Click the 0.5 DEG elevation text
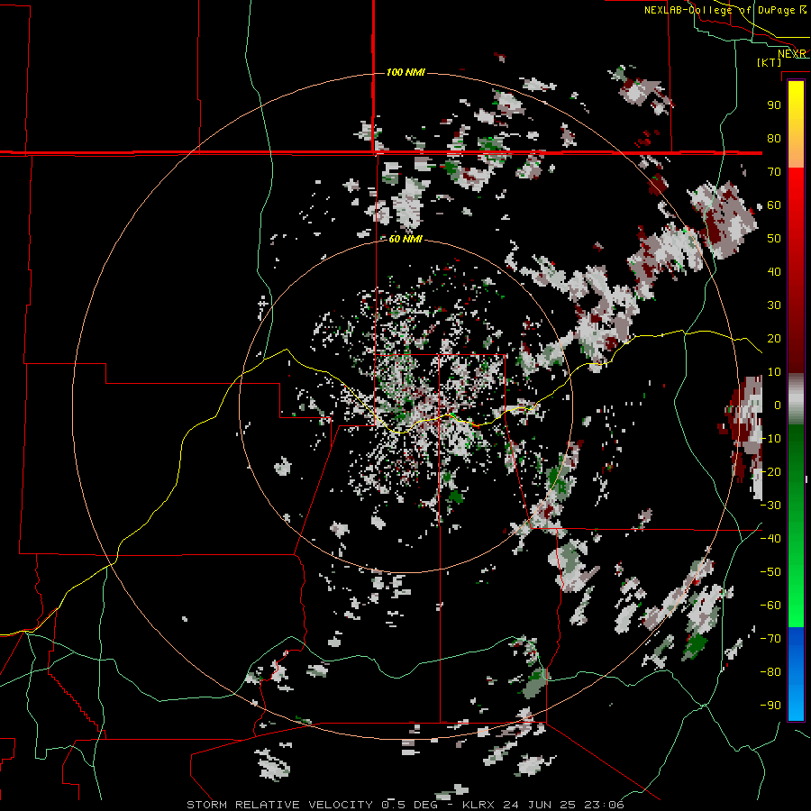 click(x=410, y=805)
